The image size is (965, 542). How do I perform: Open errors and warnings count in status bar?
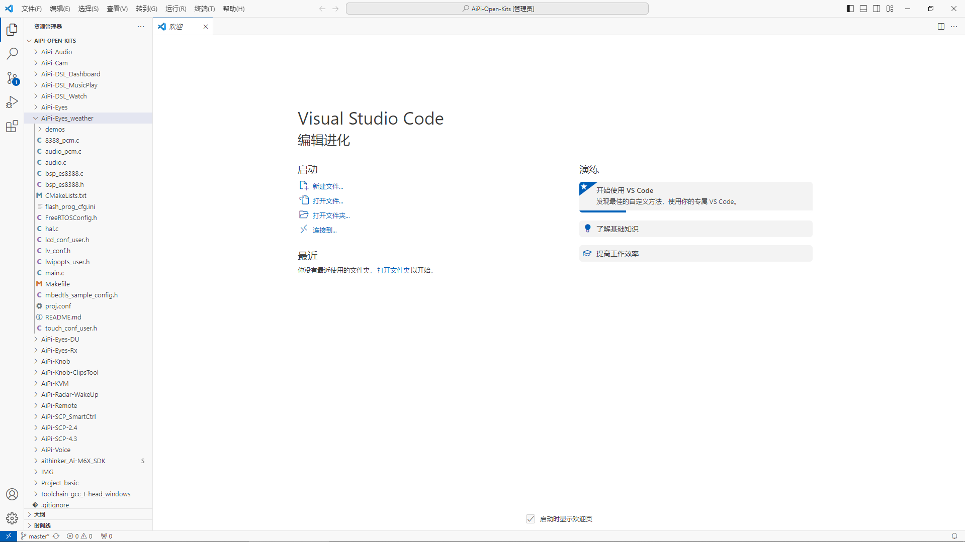pos(80,536)
